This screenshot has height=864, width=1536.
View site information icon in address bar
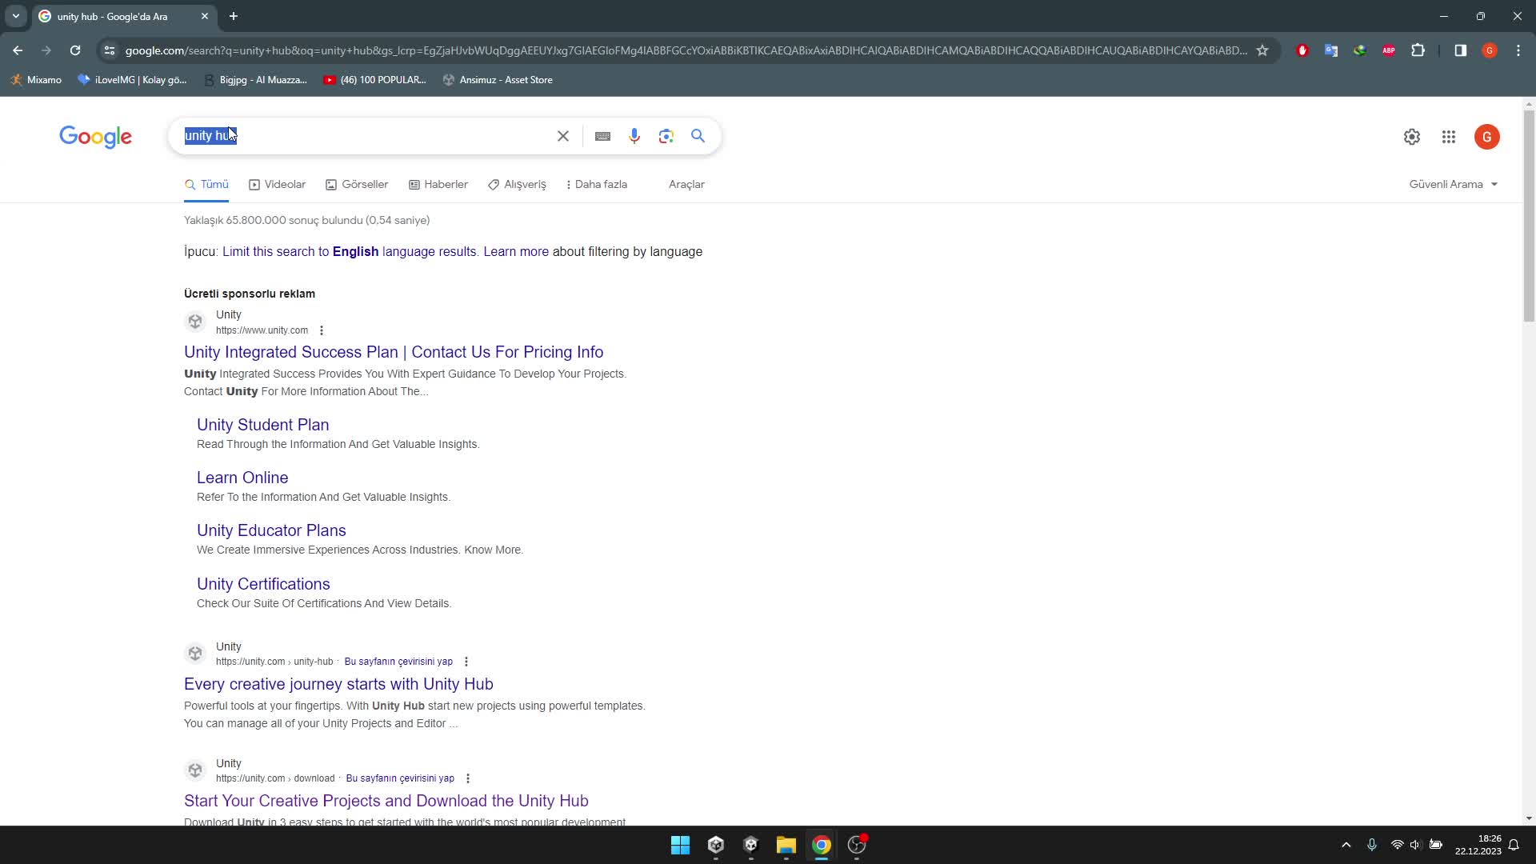[110, 50]
